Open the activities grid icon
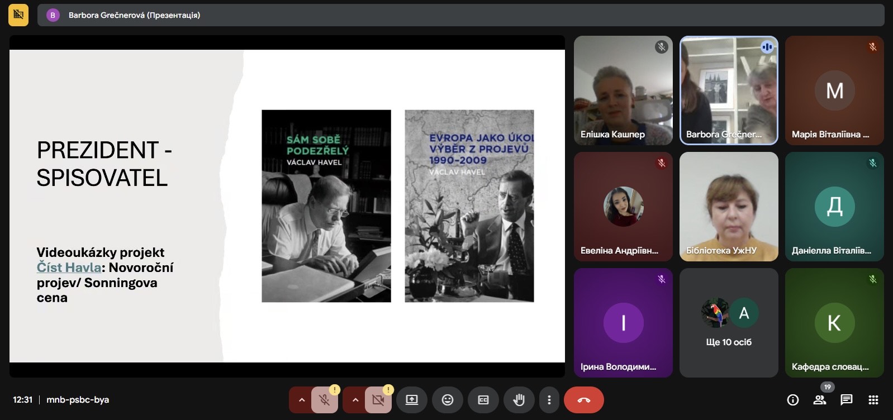 873,400
